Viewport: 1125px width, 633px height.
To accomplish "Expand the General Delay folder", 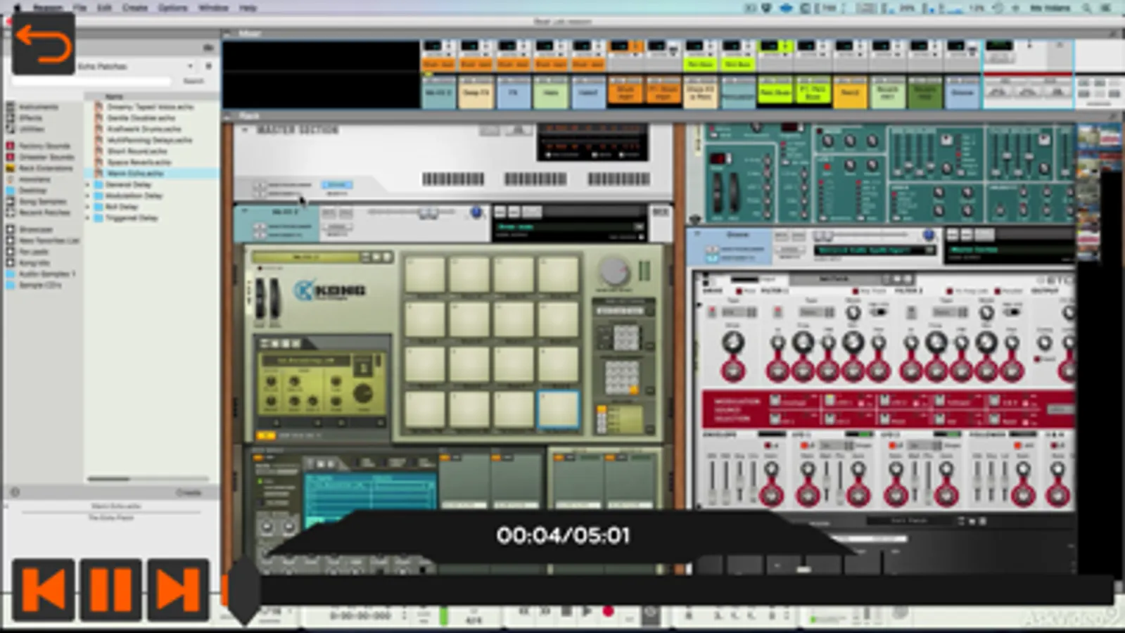I will (88, 184).
